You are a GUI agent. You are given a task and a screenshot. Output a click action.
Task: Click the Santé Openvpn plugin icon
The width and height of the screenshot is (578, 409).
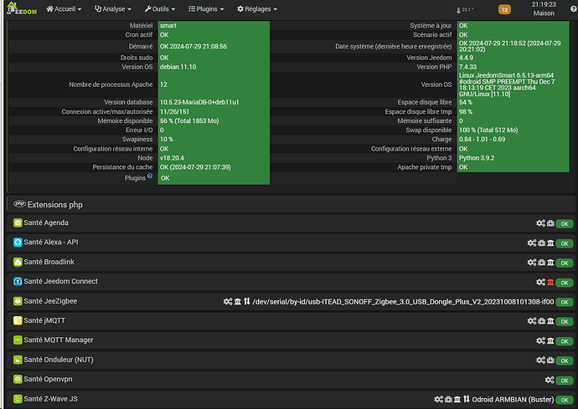click(x=18, y=379)
